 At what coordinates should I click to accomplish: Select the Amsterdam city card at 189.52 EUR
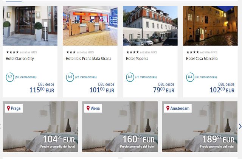pyautogui.click(x=200, y=126)
